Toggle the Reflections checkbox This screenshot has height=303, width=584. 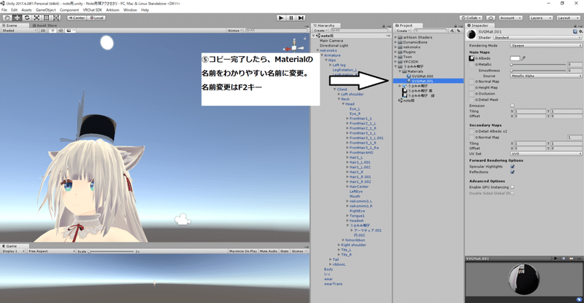point(512,172)
